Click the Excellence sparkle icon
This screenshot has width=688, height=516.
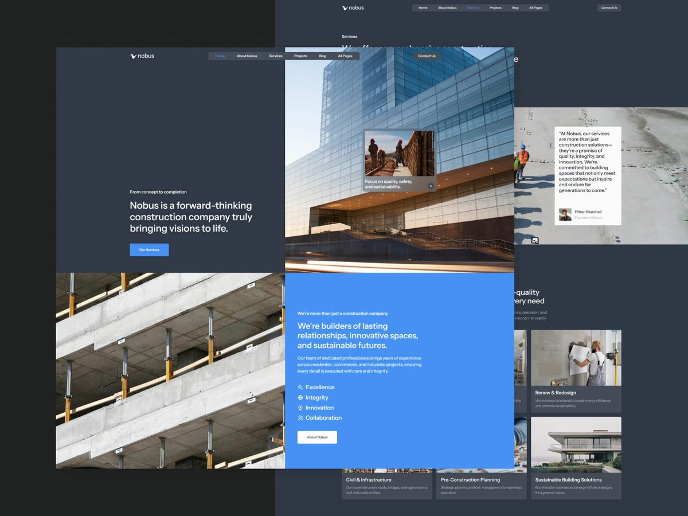point(300,388)
